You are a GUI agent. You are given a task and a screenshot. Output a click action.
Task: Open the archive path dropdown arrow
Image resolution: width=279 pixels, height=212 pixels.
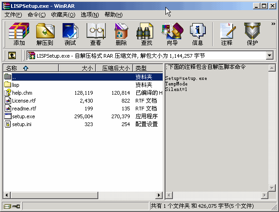click(x=270, y=56)
